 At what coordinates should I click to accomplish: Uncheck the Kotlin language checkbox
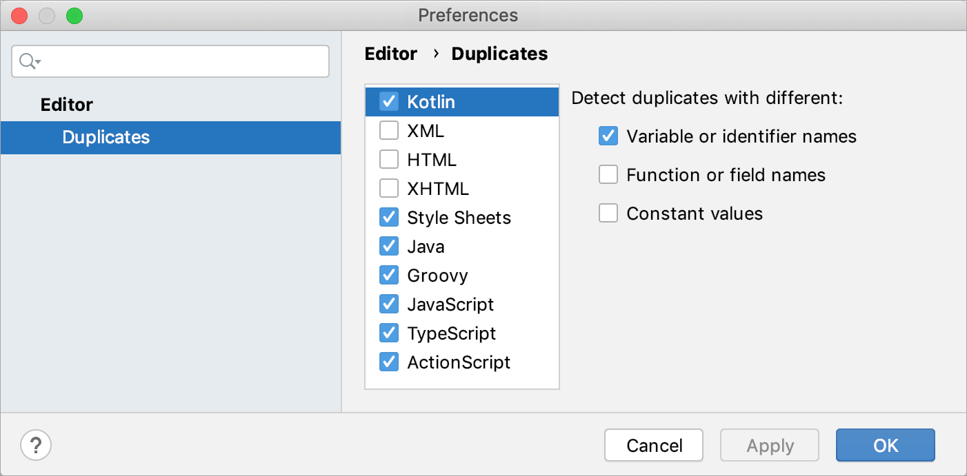click(x=389, y=102)
